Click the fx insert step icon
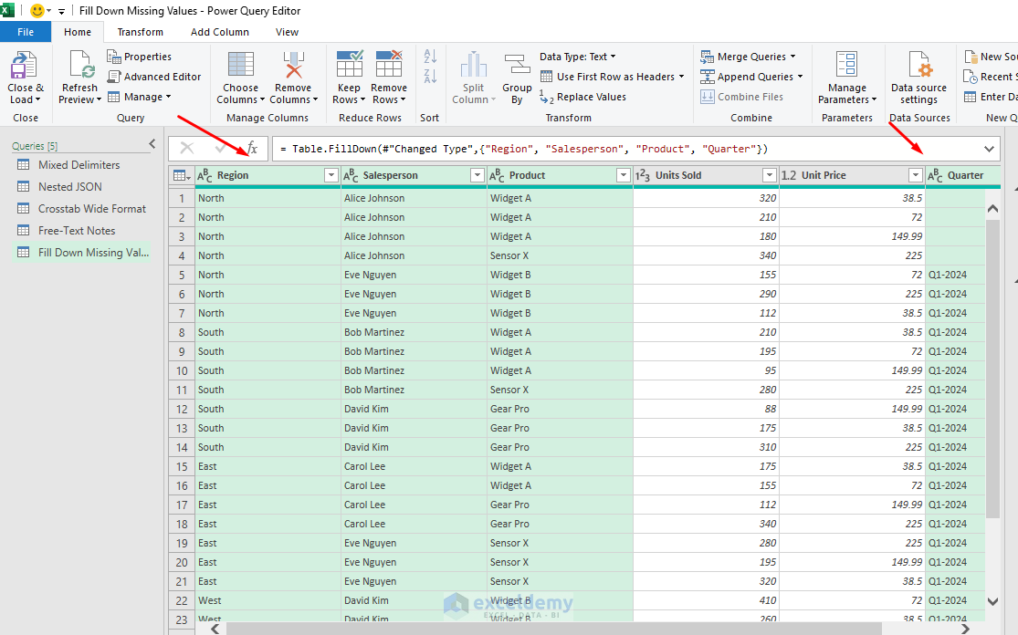The image size is (1018, 635). 252,149
